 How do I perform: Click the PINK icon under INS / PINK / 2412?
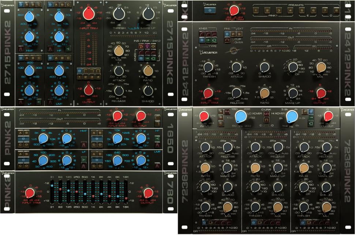(x=147, y=46)
